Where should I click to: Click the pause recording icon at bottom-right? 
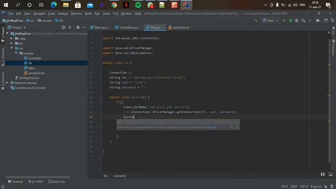pos(322,174)
